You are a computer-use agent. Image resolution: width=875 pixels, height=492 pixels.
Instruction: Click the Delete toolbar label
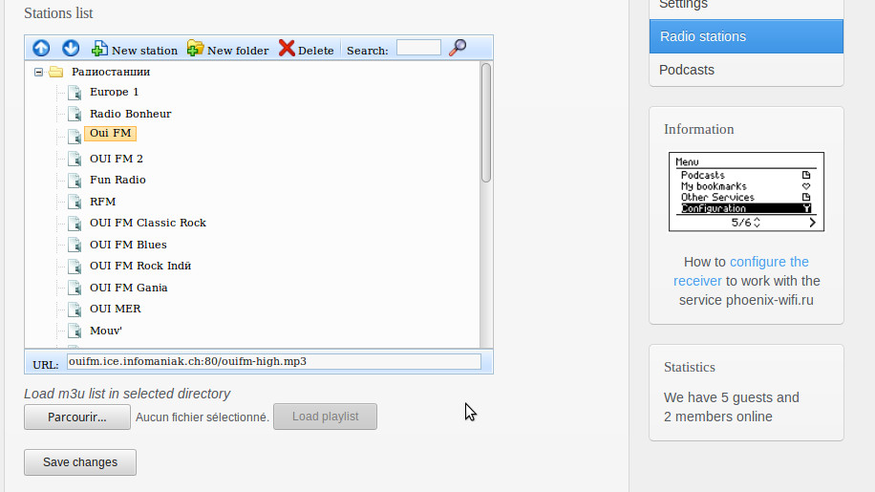316,51
